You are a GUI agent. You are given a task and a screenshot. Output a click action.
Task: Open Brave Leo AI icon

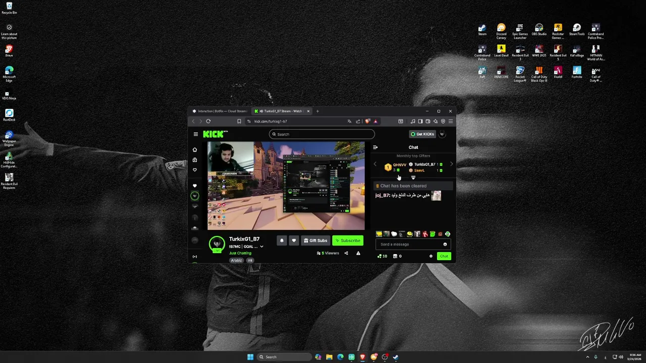436,122
